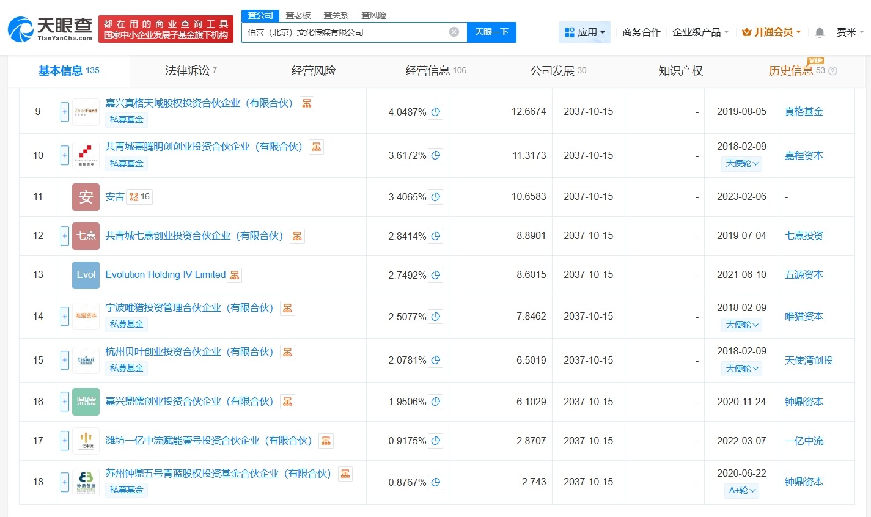Expand the plus toggle for 共青城嘉腾明创 row

[65, 155]
